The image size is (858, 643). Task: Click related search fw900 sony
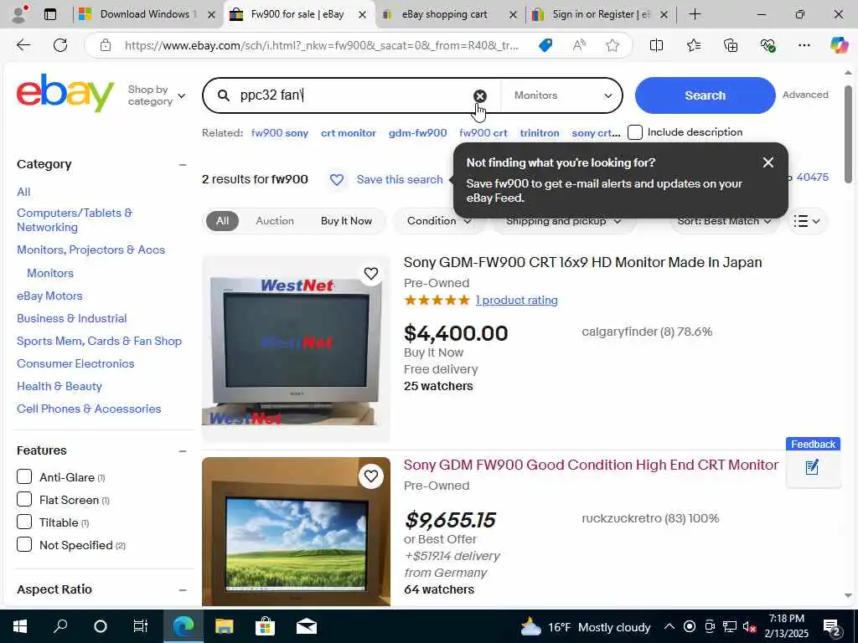click(x=280, y=133)
